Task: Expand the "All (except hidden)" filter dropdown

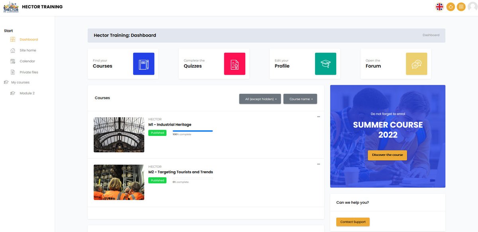Action: 260,99
